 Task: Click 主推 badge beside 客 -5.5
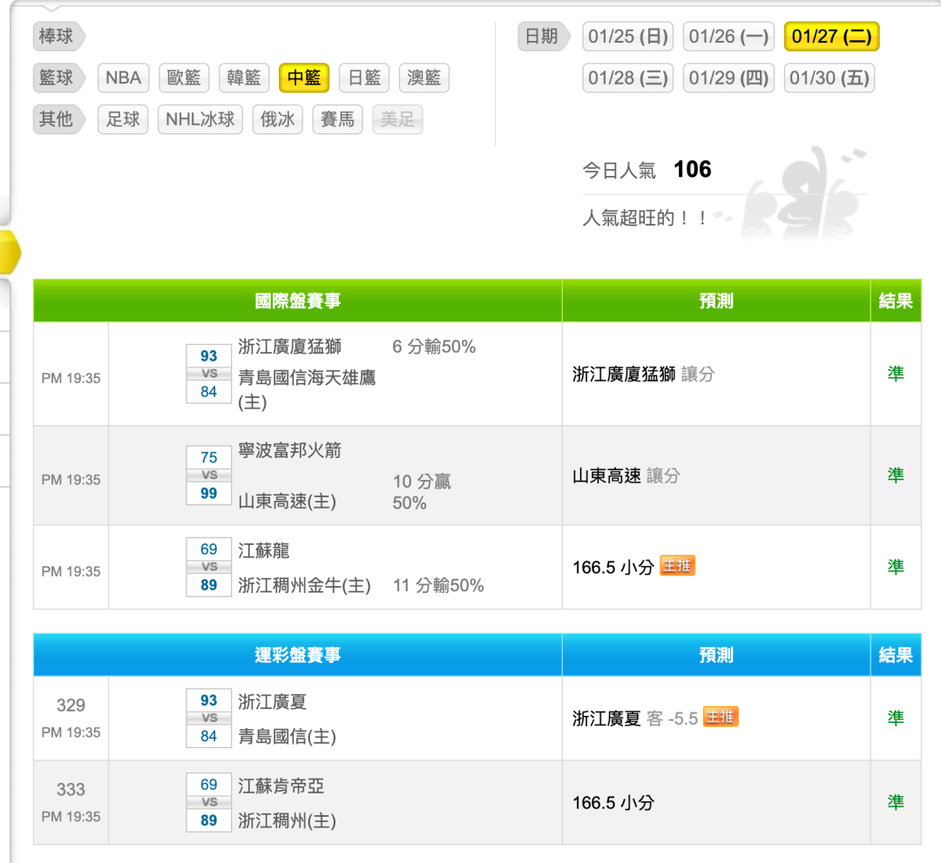720,717
